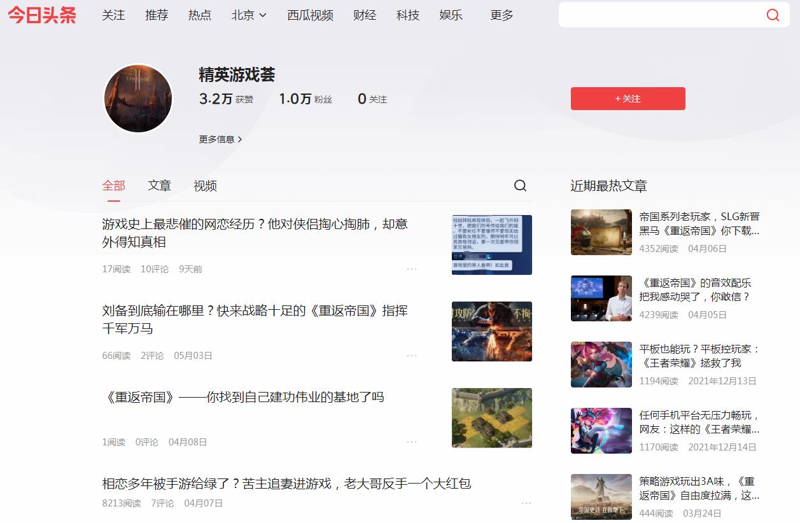Open the 西瓜视频 channel

tap(310, 15)
